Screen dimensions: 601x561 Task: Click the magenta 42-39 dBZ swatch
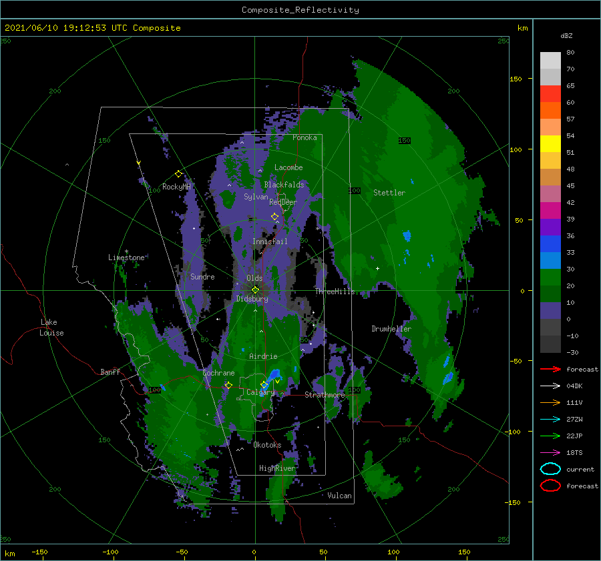pos(550,211)
